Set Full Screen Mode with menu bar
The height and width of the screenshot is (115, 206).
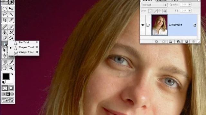coord(8,94)
